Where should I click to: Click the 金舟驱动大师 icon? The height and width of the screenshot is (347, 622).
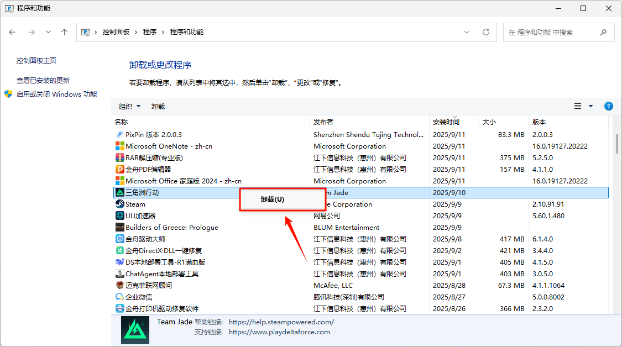(x=119, y=239)
